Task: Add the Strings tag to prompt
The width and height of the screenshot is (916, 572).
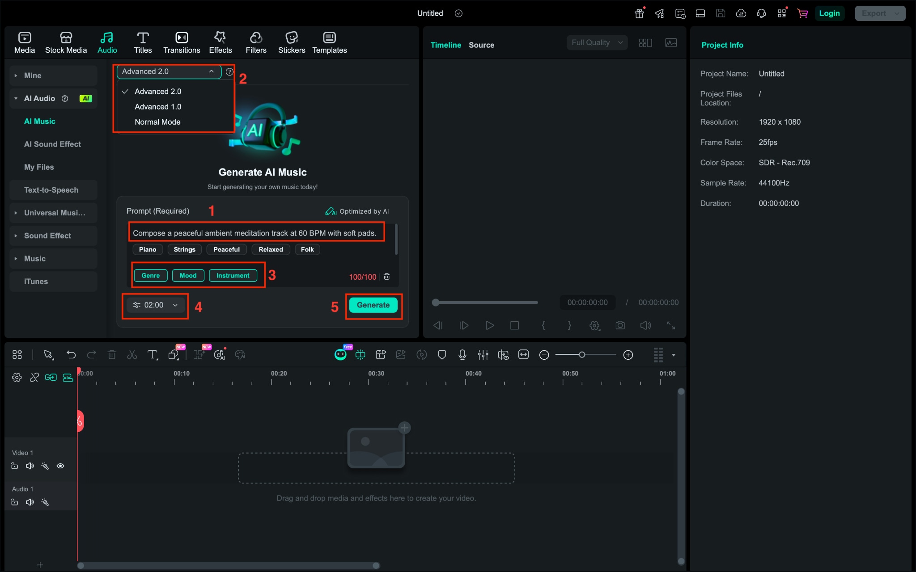Action: coord(184,249)
